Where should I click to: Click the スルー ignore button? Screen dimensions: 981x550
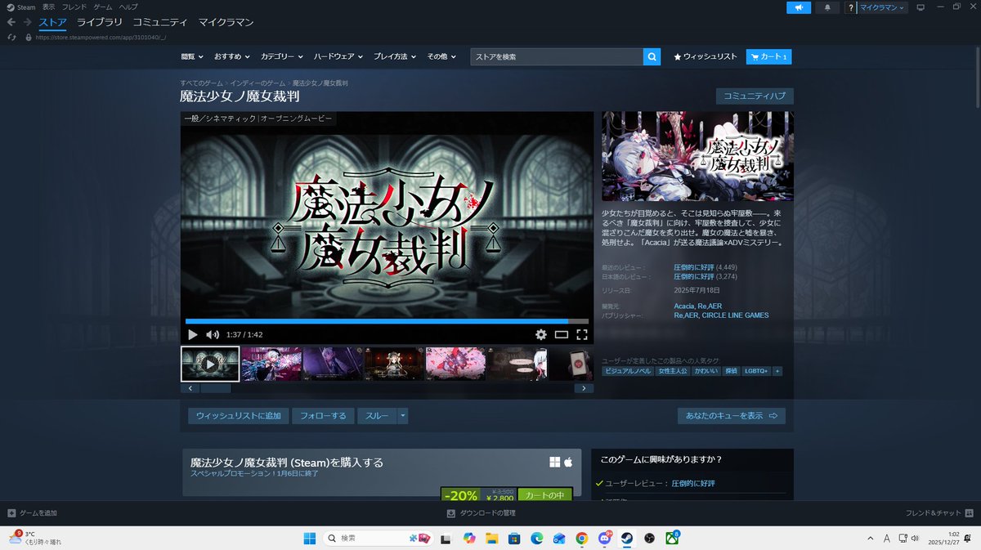coord(377,416)
